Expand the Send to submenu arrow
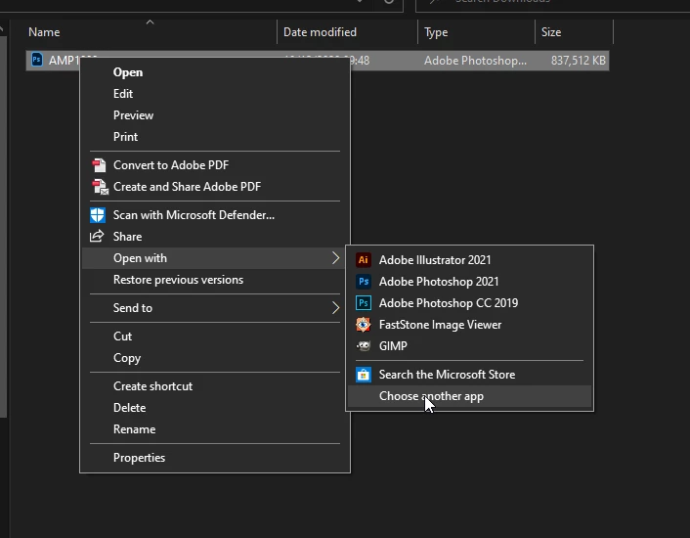690x538 pixels. click(x=335, y=308)
